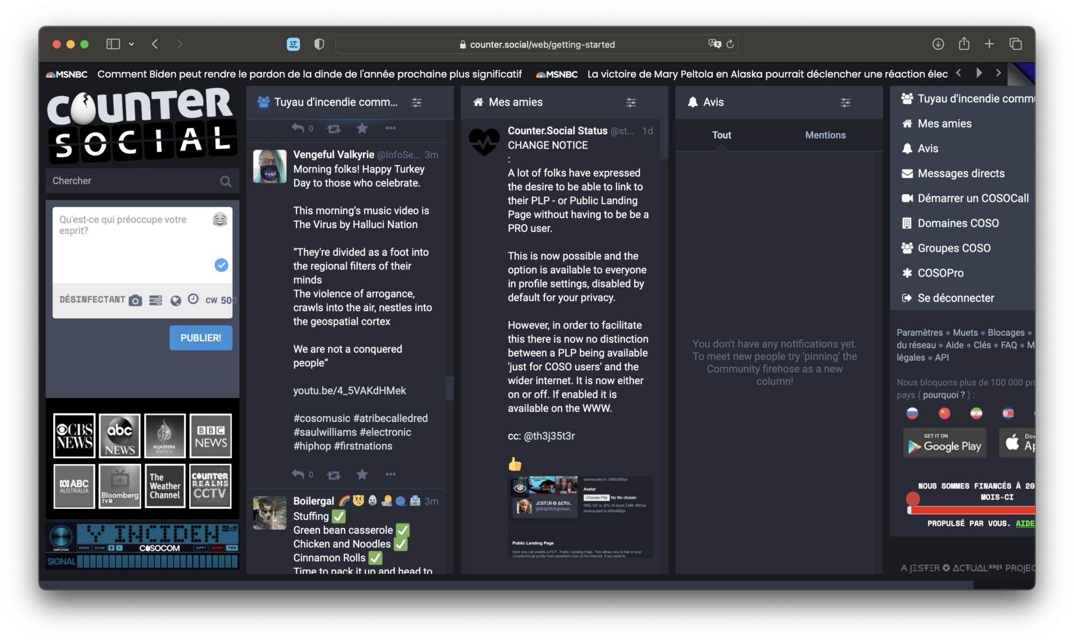Open ABC News stream tile
Screen dimensions: 1074x641
(120, 436)
